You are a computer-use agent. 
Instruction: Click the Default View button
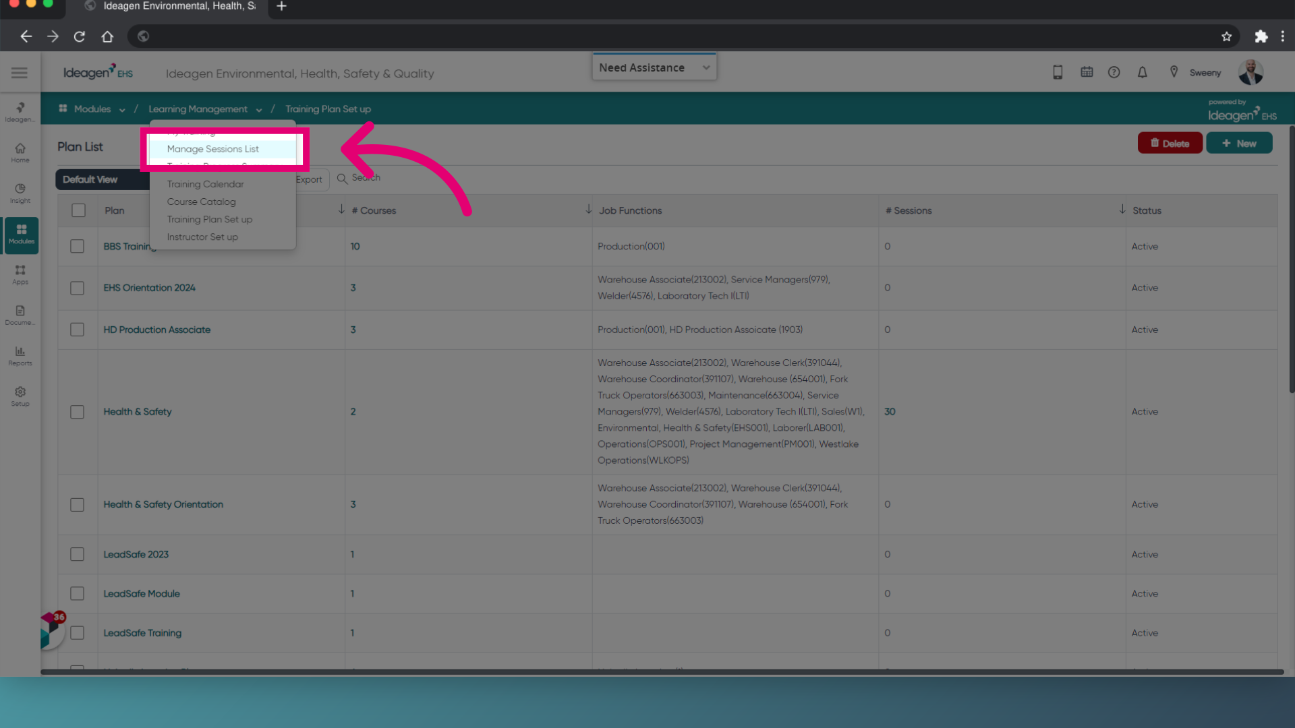pyautogui.click(x=103, y=179)
